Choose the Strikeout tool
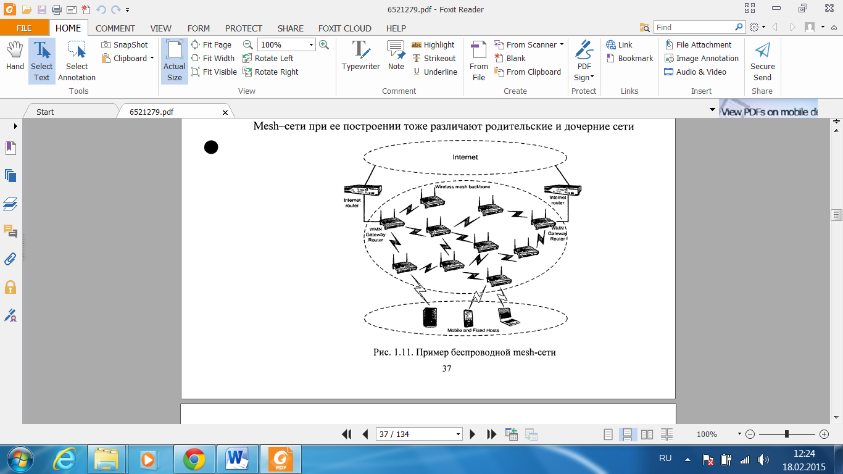 tap(434, 58)
